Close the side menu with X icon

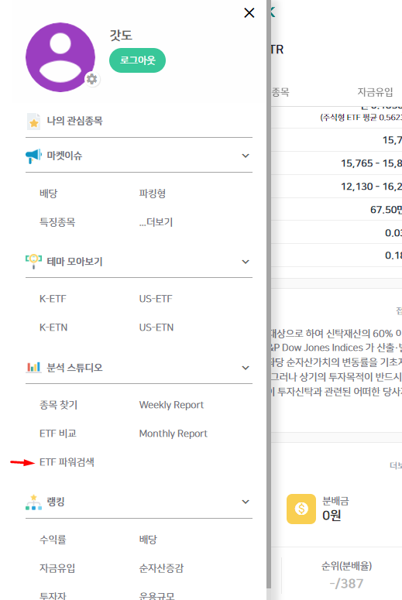point(249,13)
